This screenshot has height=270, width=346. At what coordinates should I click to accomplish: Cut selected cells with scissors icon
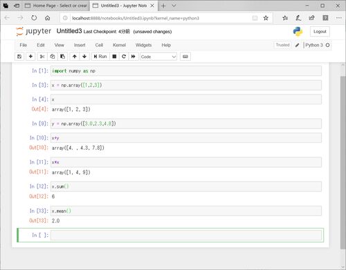click(x=42, y=57)
